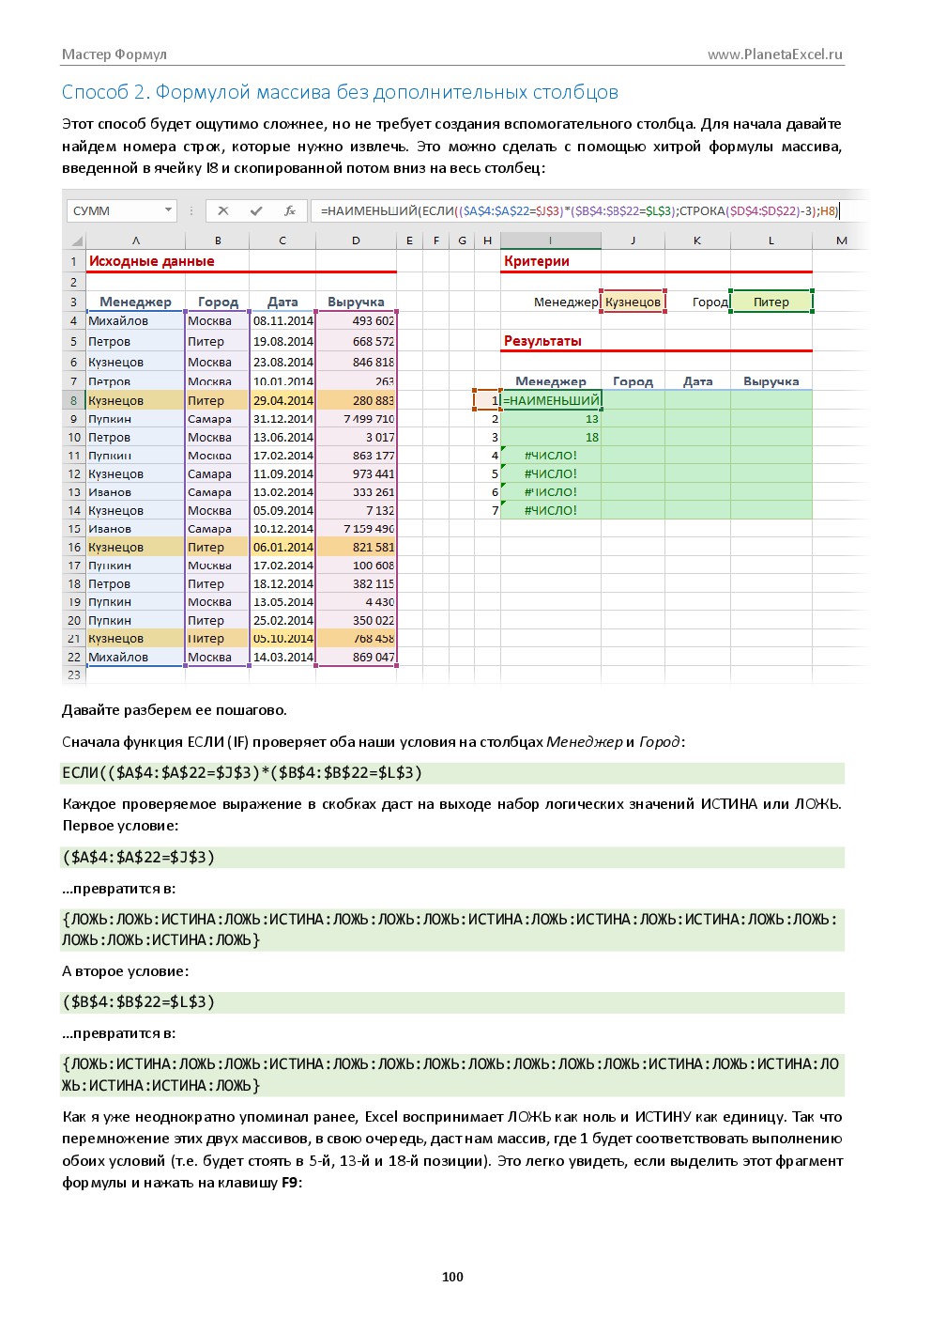Select revenue cell 7 499 710
Screen dimensions: 931x1318
pos(356,419)
